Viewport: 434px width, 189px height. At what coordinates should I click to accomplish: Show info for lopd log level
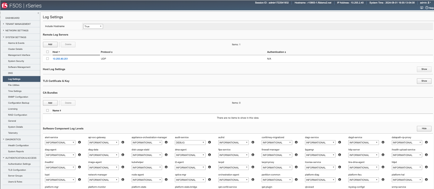pos(79,179)
